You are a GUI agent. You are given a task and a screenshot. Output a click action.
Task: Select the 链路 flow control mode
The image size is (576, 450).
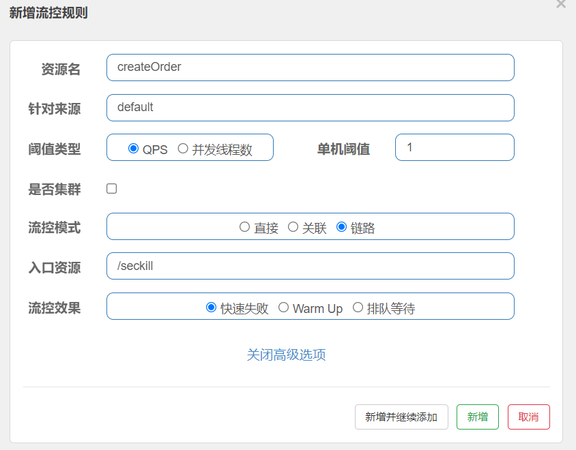pyautogui.click(x=341, y=227)
